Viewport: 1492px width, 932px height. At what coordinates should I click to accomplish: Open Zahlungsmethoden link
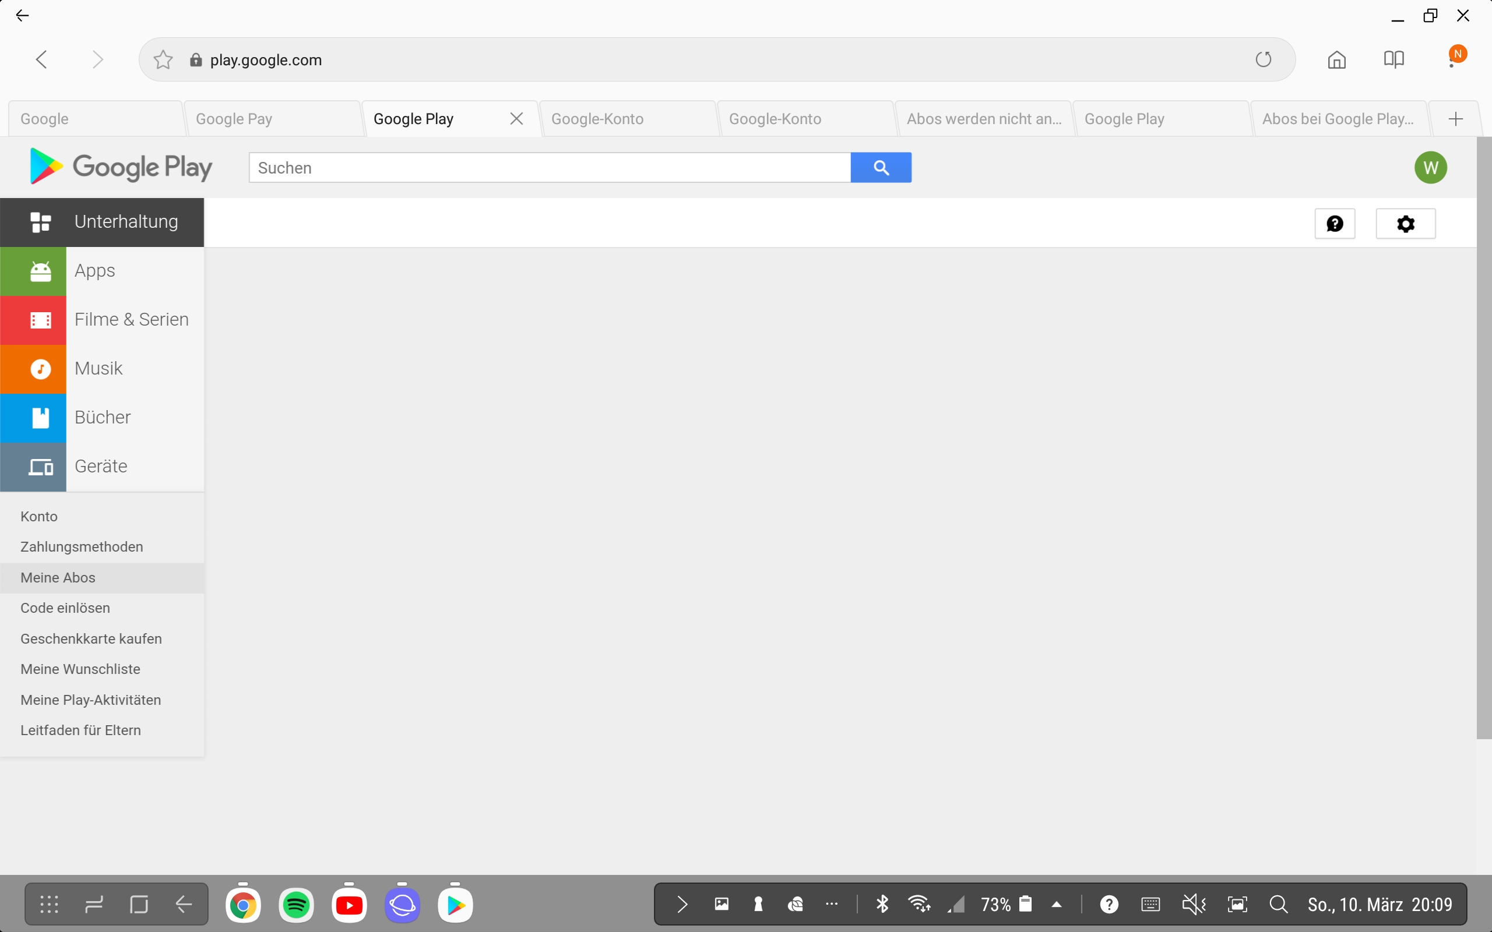click(x=82, y=547)
